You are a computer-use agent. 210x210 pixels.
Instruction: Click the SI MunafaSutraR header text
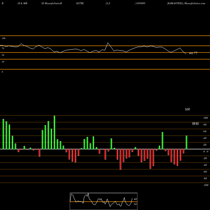[52, 3]
